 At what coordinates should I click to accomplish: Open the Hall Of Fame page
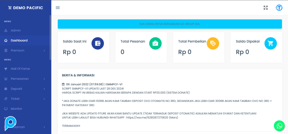tap(20, 69)
